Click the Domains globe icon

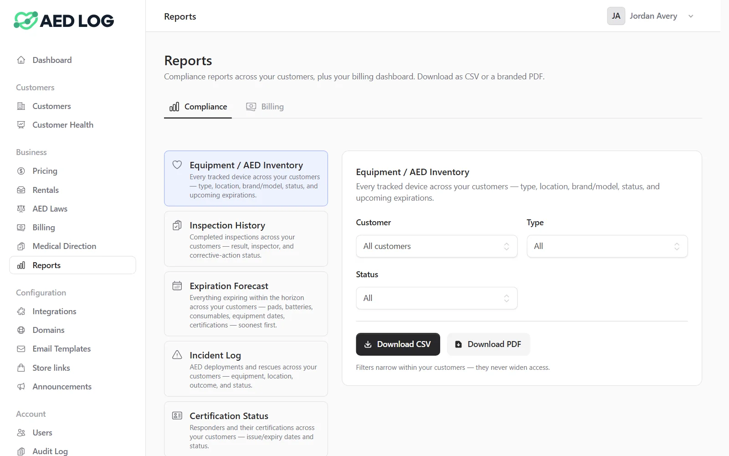pyautogui.click(x=21, y=330)
